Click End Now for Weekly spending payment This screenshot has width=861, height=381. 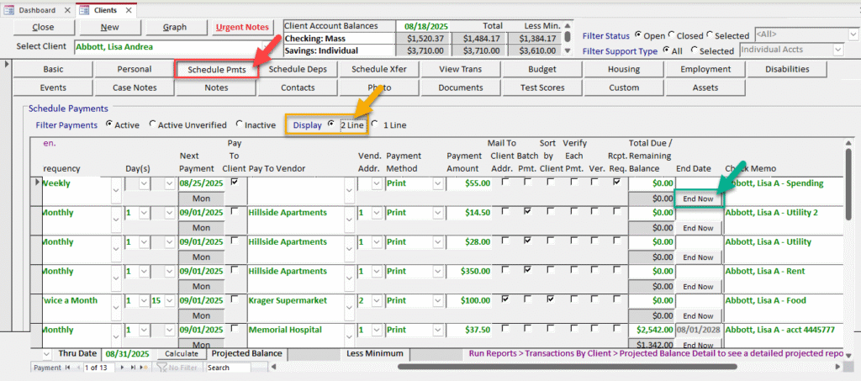click(698, 199)
